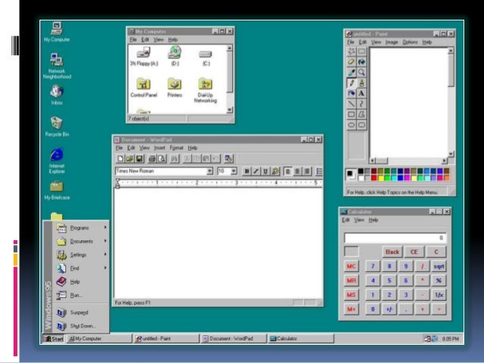Set center text alignment in WordPad
484x363 pixels.
(x=297, y=171)
